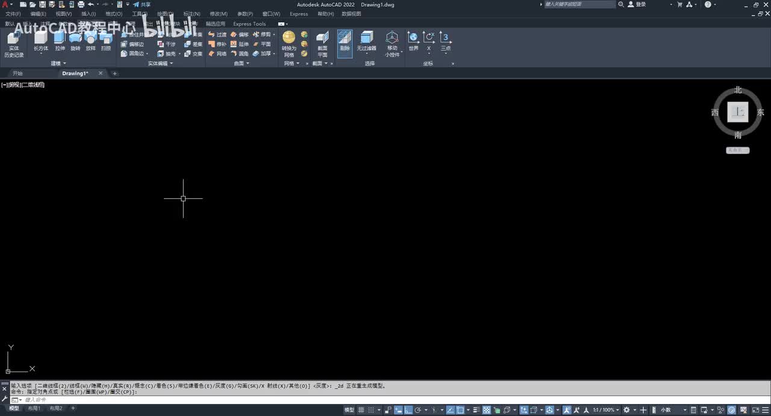Image resolution: width=771 pixels, height=416 pixels.
Task: Click the Thicken (加厚) tool
Action: pos(261,54)
